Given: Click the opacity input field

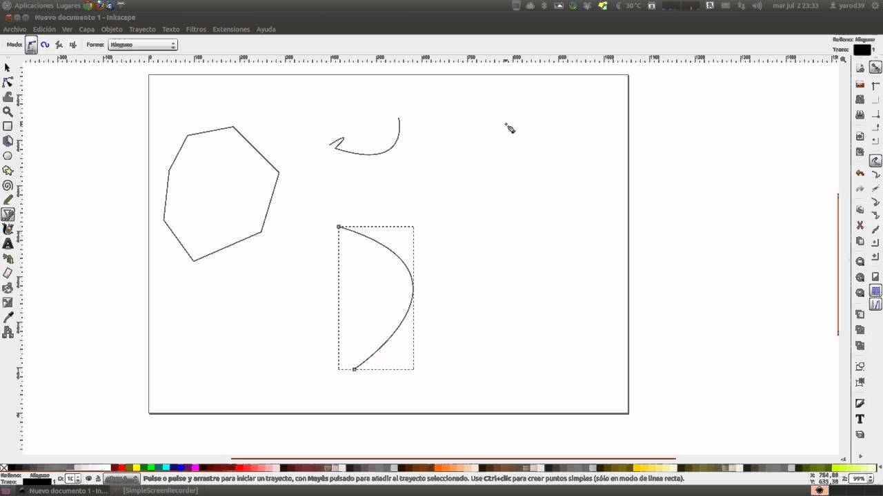Looking at the screenshot, I should pyautogui.click(x=70, y=478).
